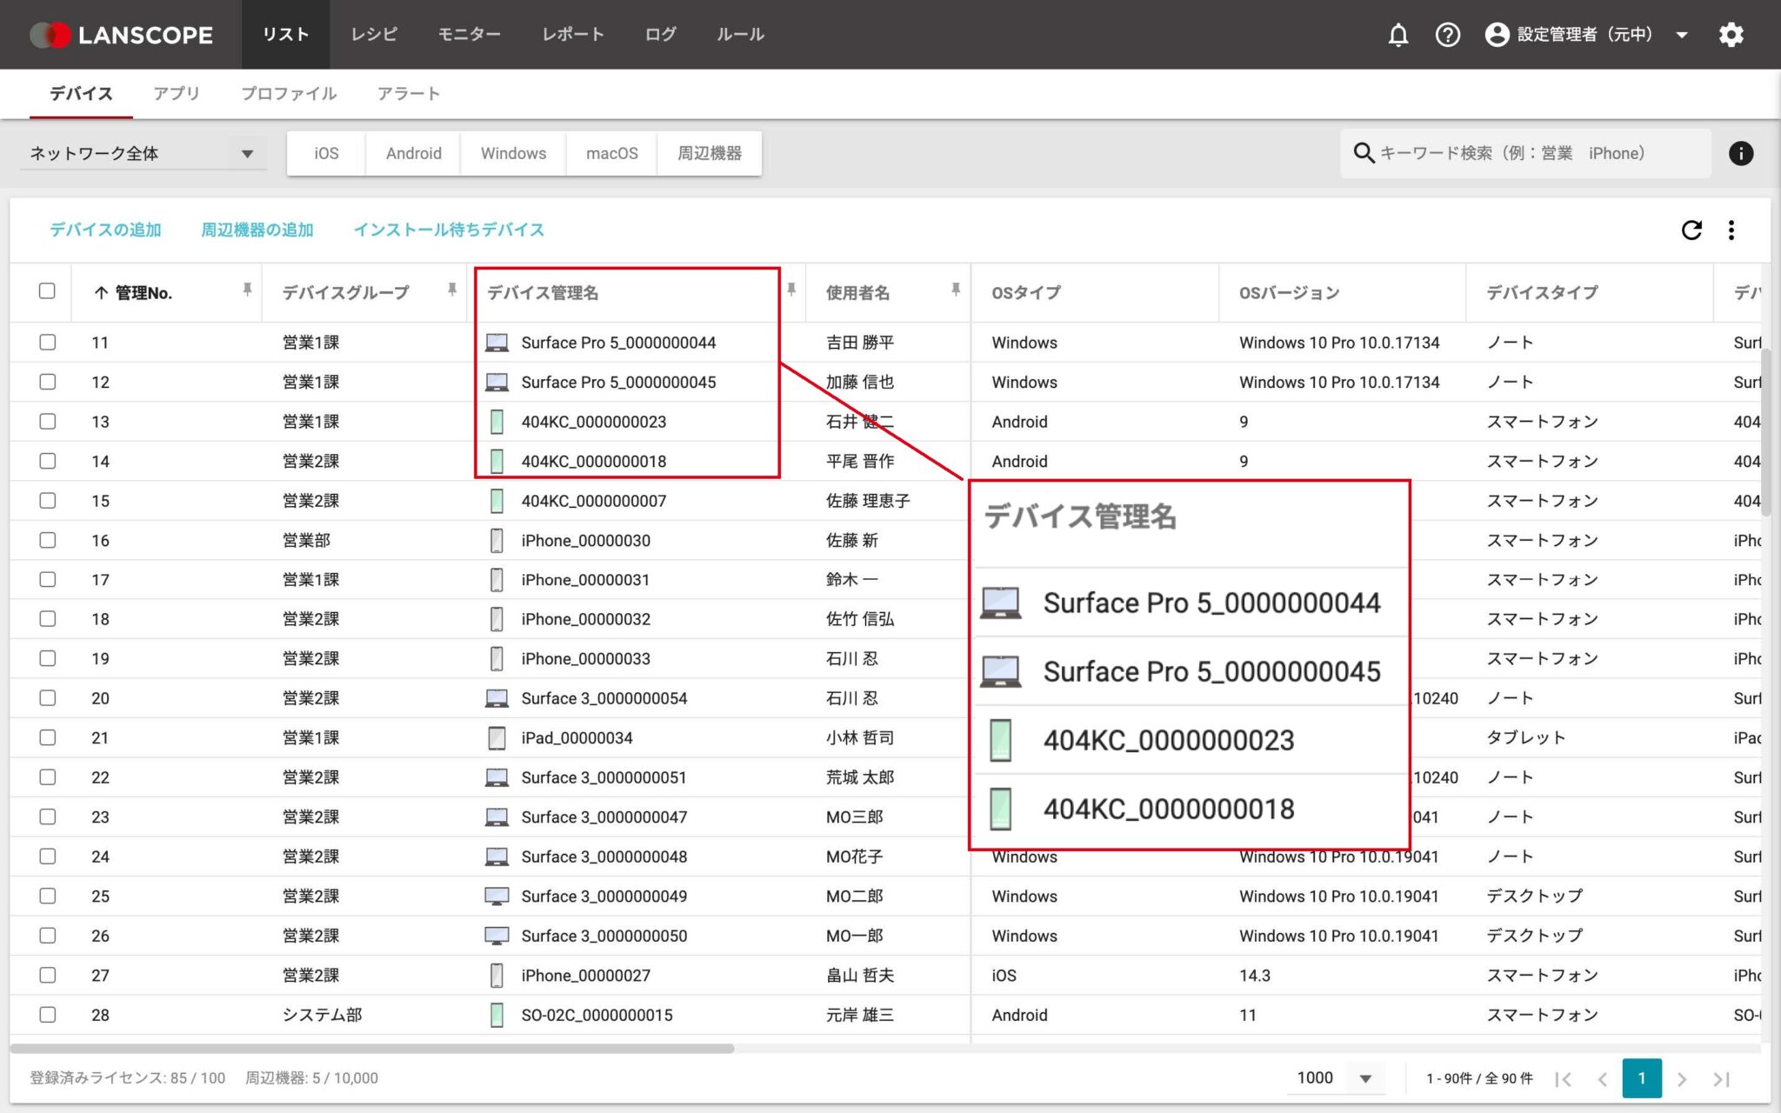Open the settings gear icon
Viewport: 1781px width, 1113px height.
click(x=1731, y=35)
